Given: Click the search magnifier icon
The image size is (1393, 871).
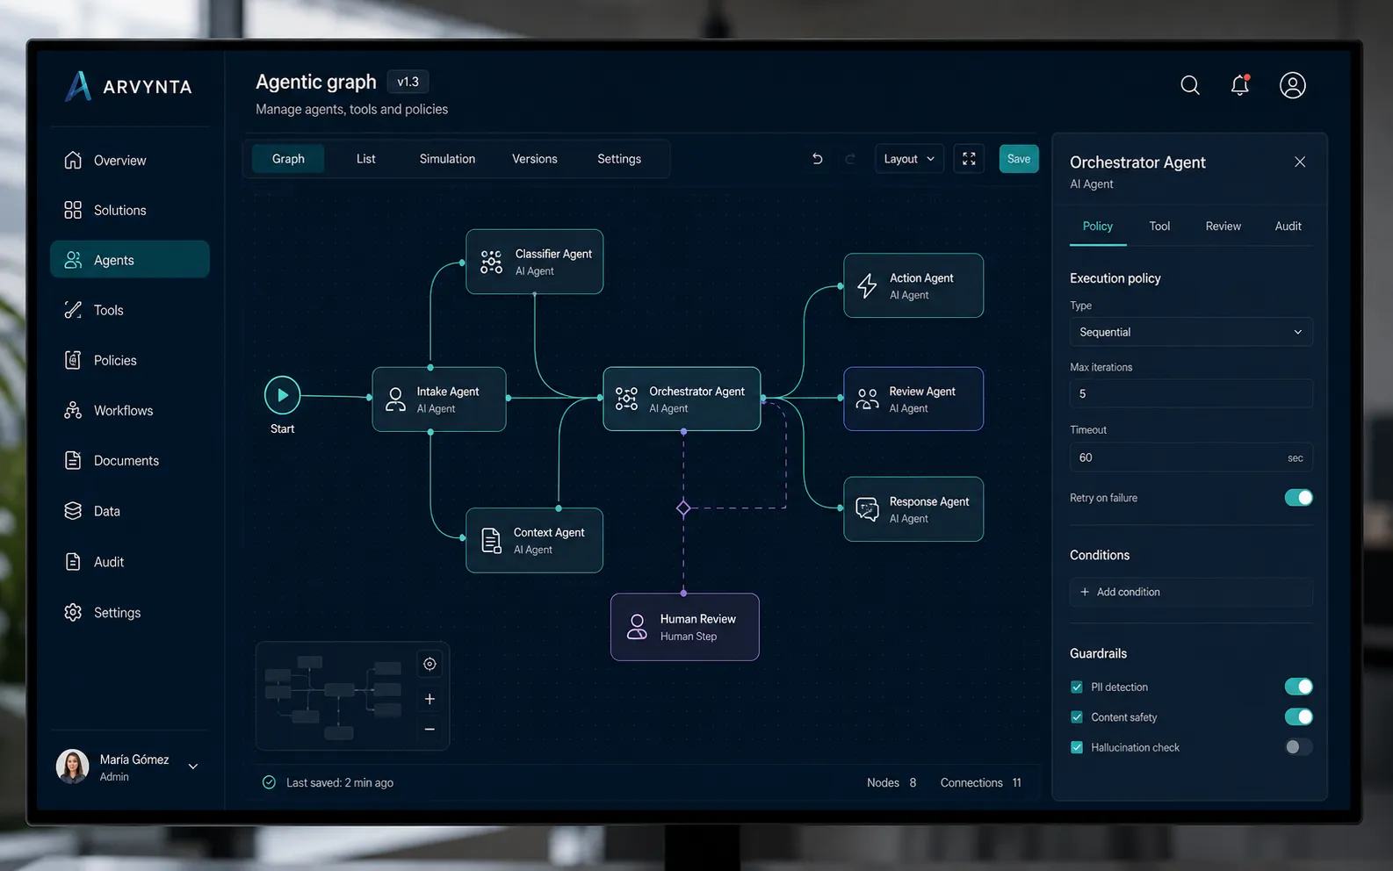Looking at the screenshot, I should [x=1190, y=85].
